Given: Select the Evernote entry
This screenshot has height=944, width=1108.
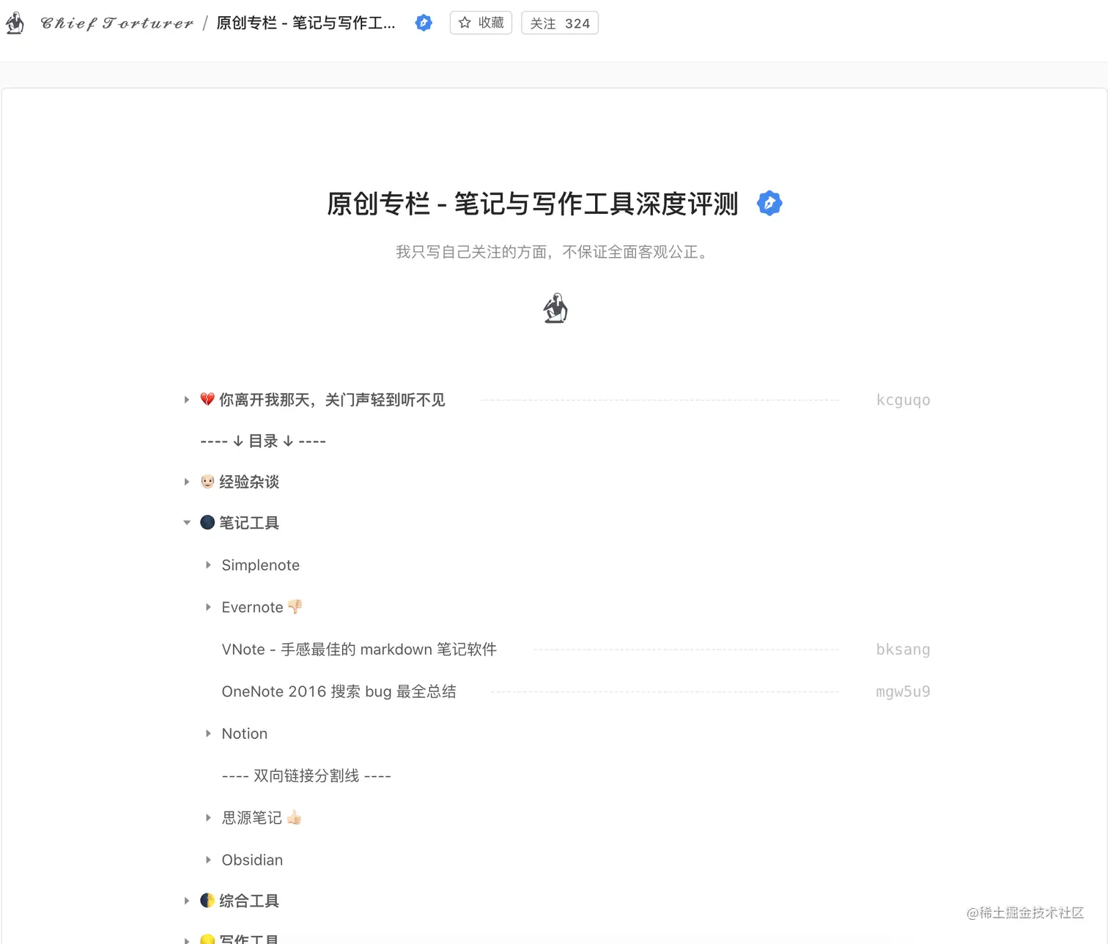Looking at the screenshot, I should click(x=252, y=607).
